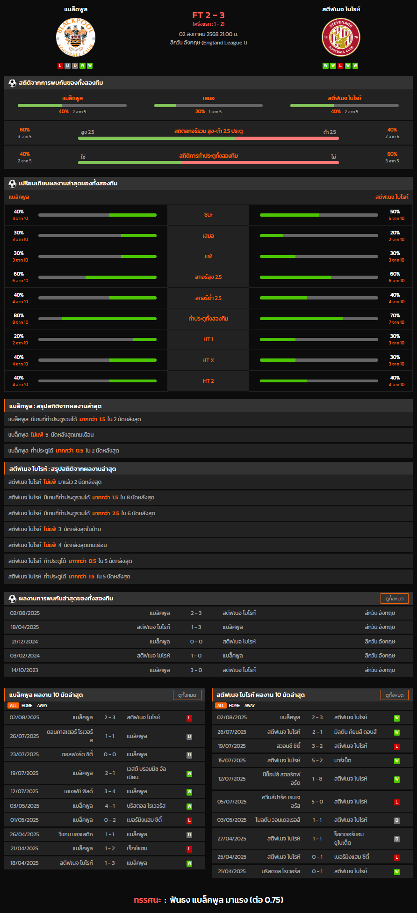The height and width of the screenshot is (913, 417).
Task: Click W badge on Stevenage 02/08/2025 row
Action: tap(397, 718)
